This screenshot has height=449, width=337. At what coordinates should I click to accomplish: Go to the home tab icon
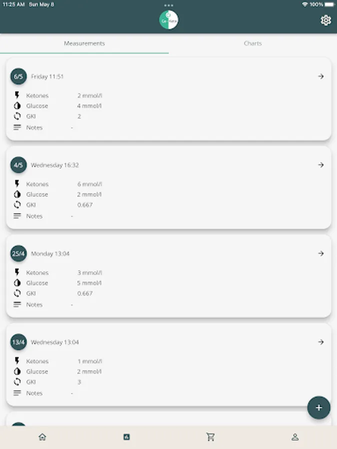pyautogui.click(x=42, y=437)
